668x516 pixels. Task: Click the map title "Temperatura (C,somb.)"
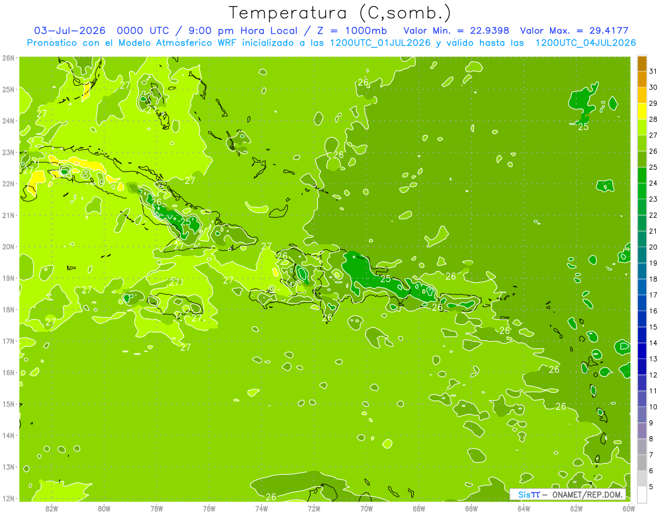[340, 13]
